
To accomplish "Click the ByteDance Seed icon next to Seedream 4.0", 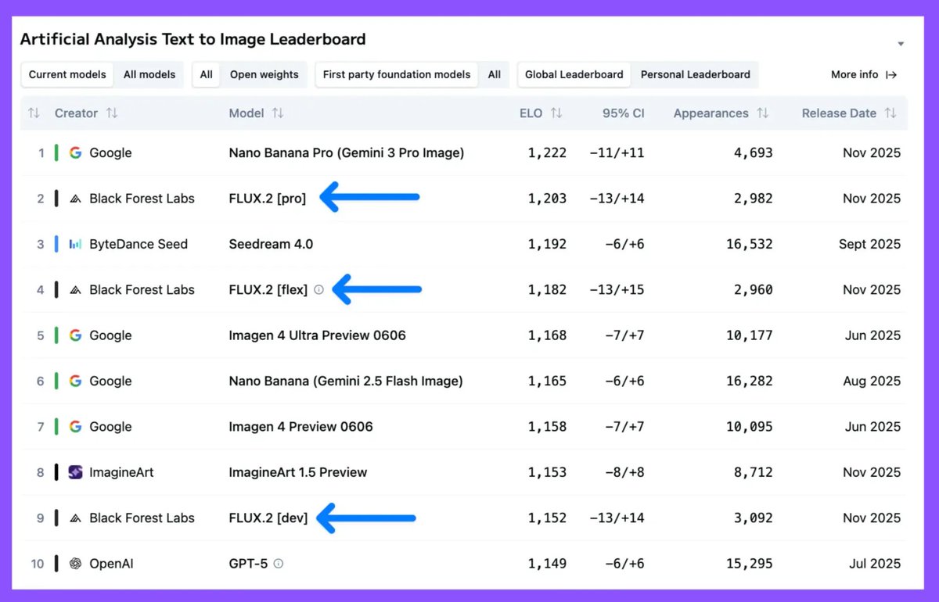I will 75,244.
